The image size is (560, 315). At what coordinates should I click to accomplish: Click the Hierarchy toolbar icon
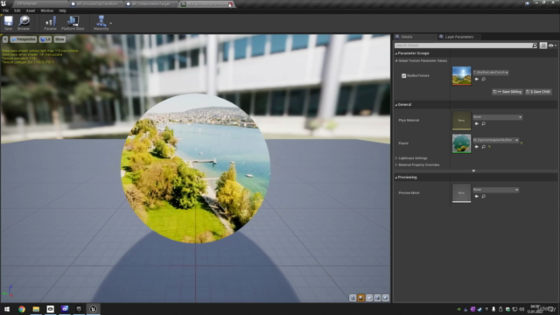pos(101,23)
